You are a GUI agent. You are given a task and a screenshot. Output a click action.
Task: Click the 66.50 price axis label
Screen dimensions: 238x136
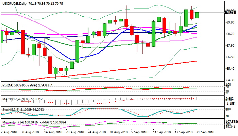pyautogui.click(x=230, y=57)
